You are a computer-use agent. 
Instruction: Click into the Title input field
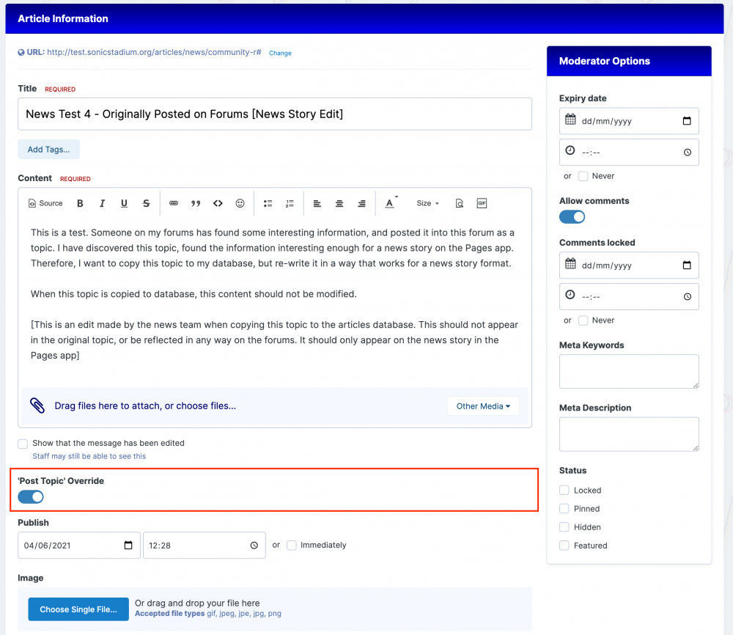(x=275, y=114)
